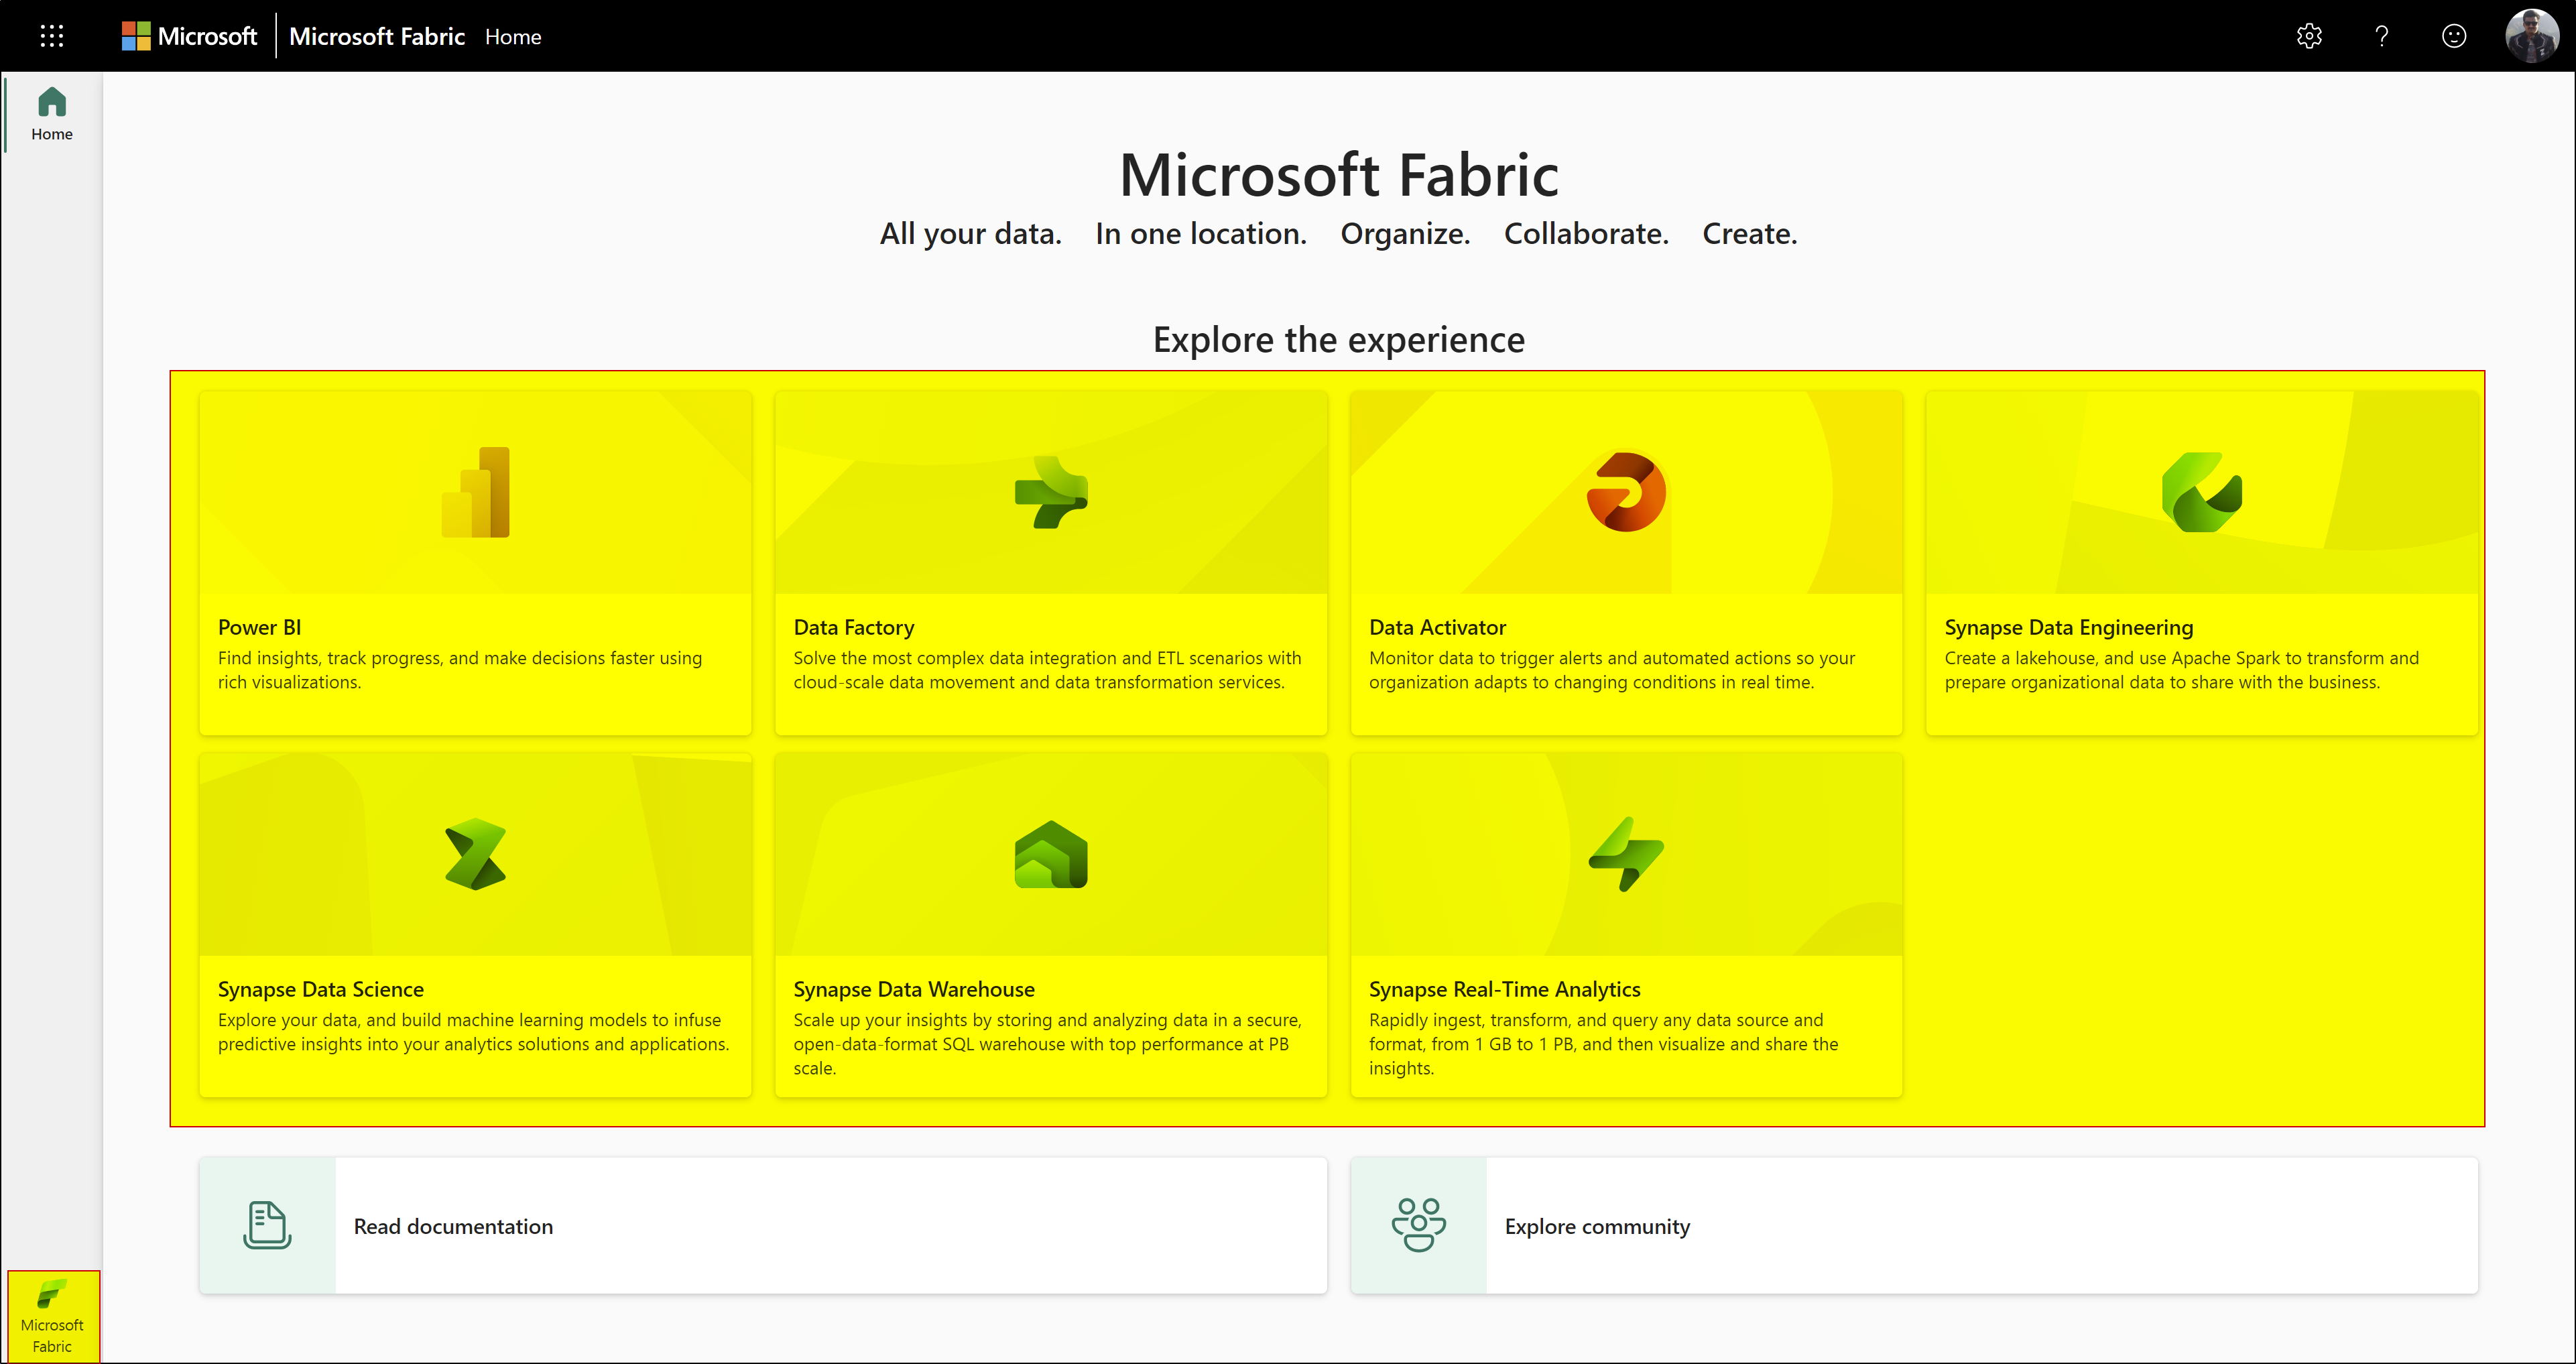This screenshot has width=2576, height=1364.
Task: Click the Synapse Data Engineering icon
Action: tap(2202, 492)
